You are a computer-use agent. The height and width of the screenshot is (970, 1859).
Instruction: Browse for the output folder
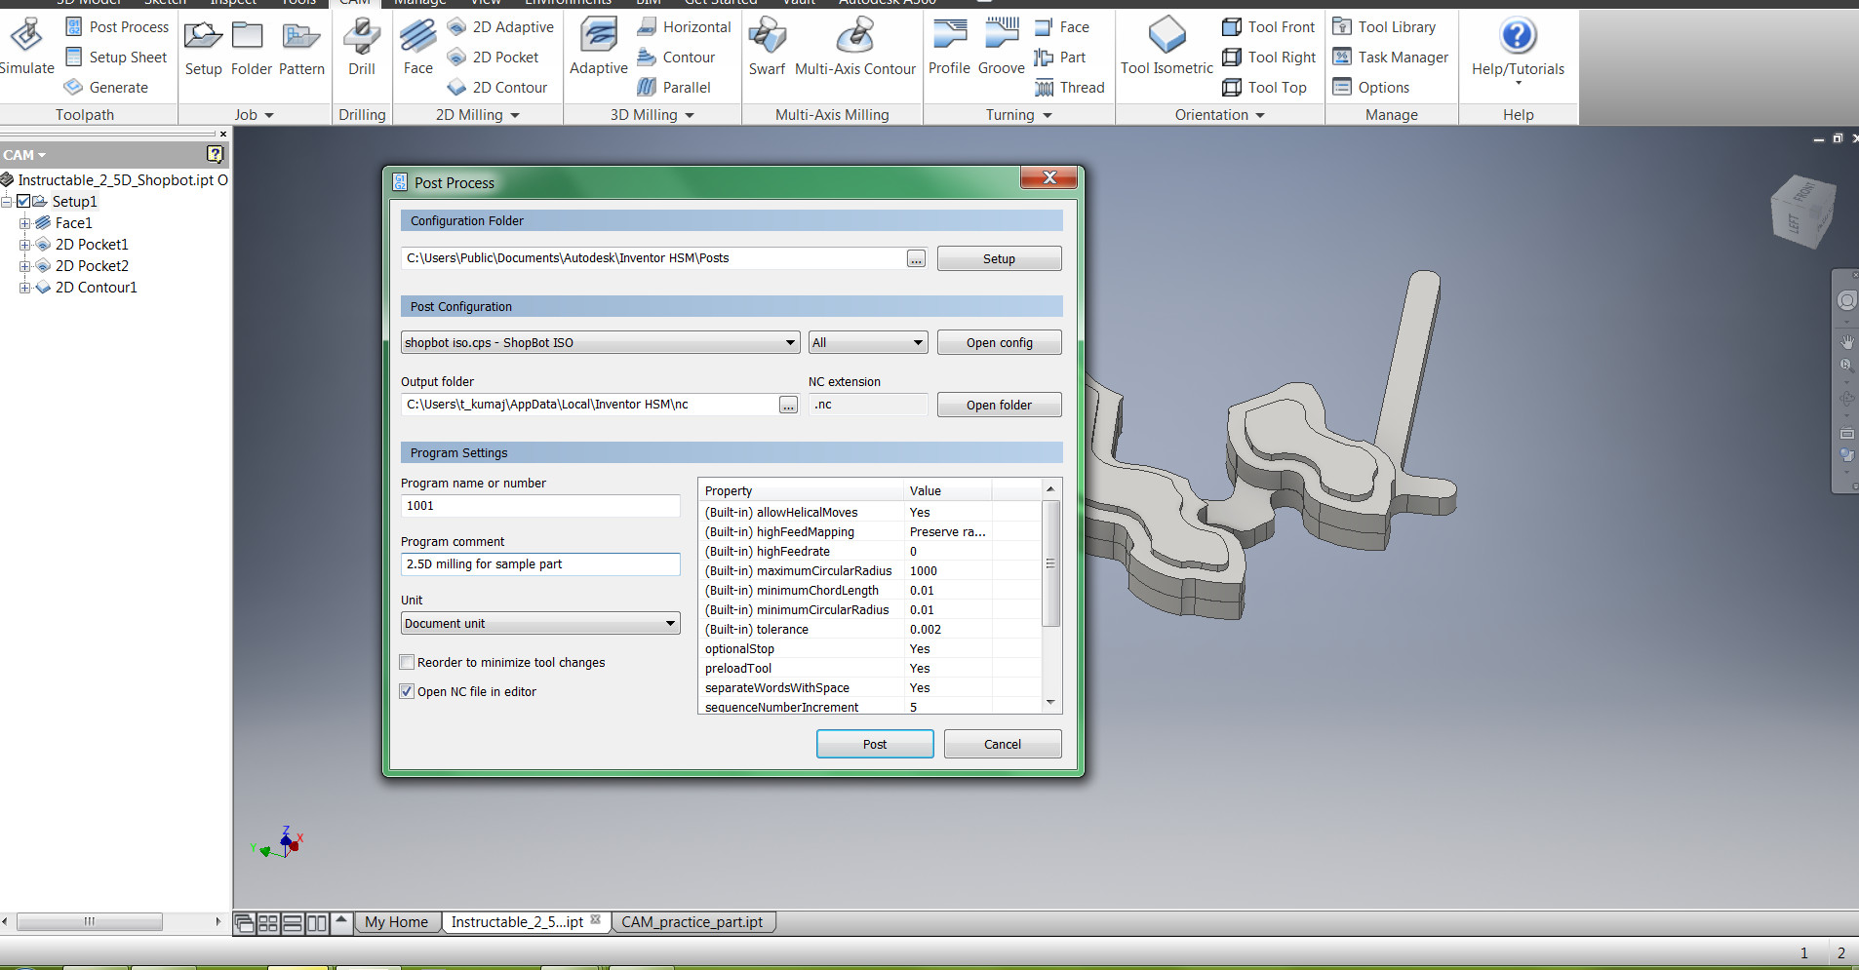[788, 405]
